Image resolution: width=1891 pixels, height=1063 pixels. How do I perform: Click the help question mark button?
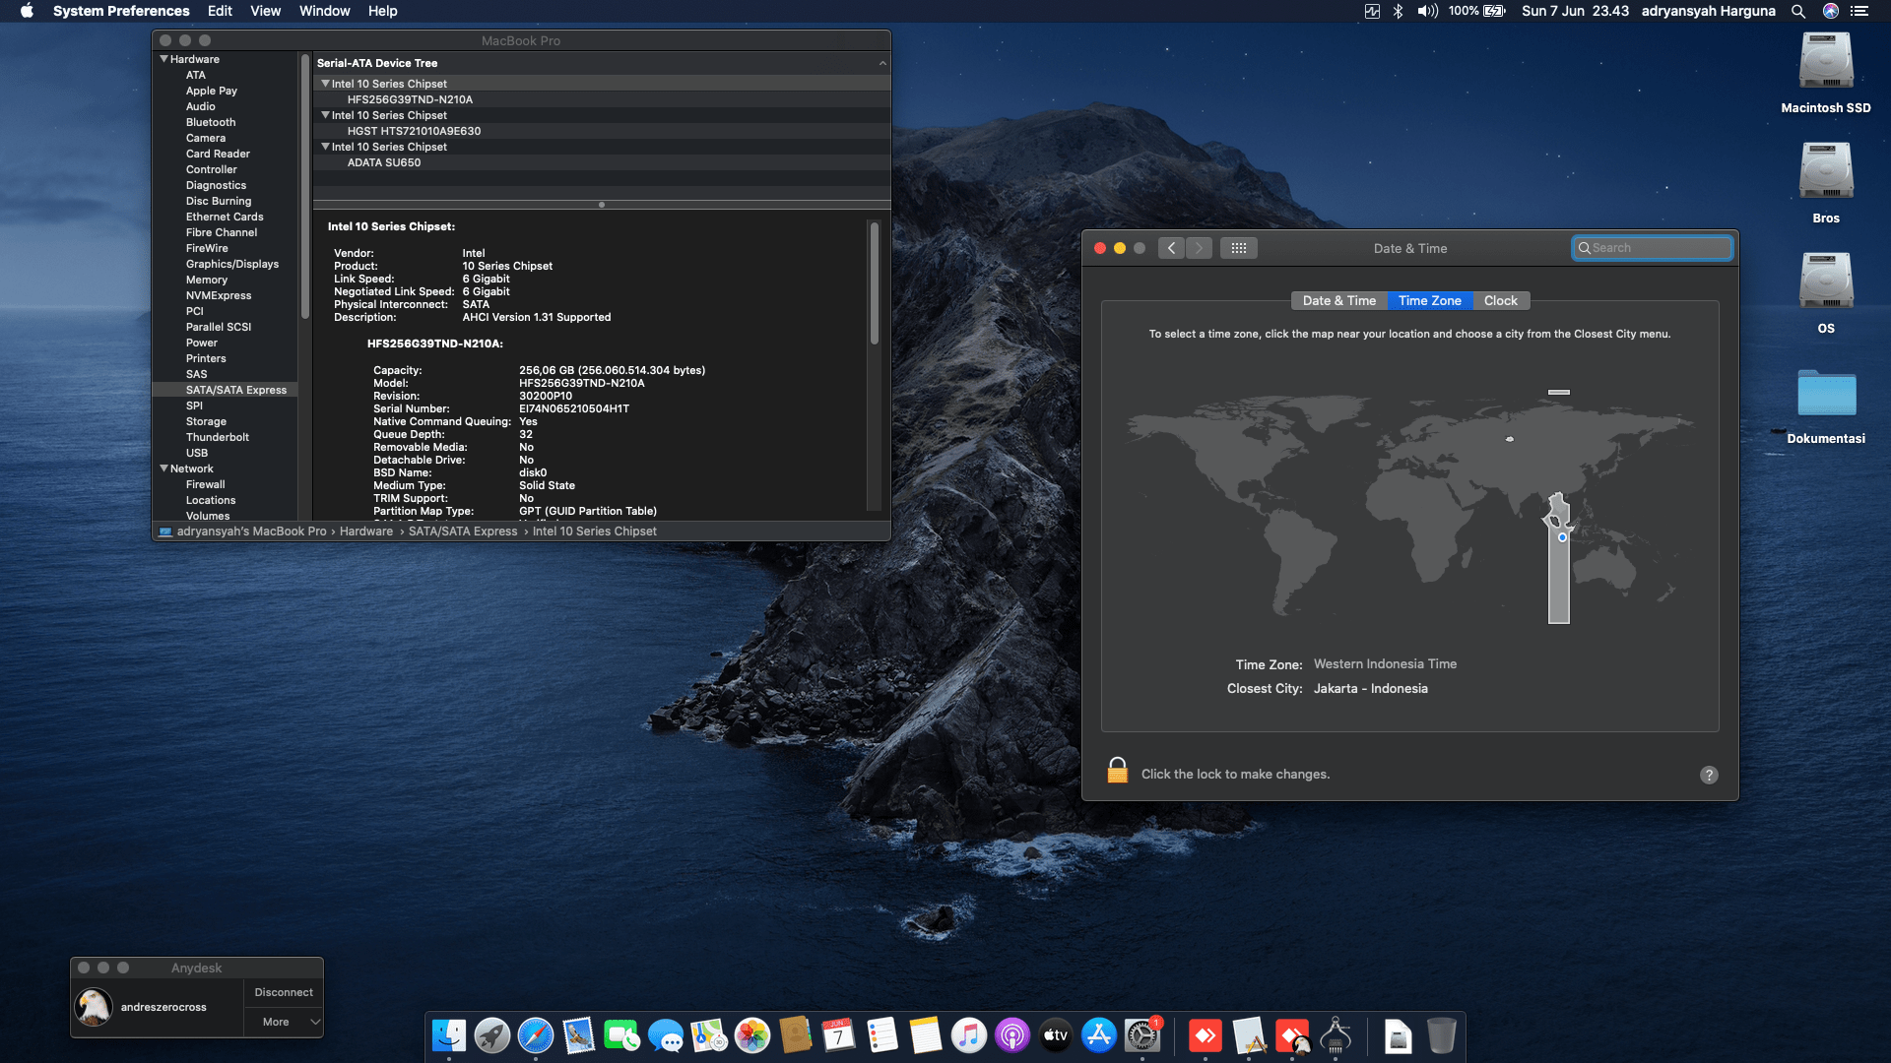[1709, 775]
